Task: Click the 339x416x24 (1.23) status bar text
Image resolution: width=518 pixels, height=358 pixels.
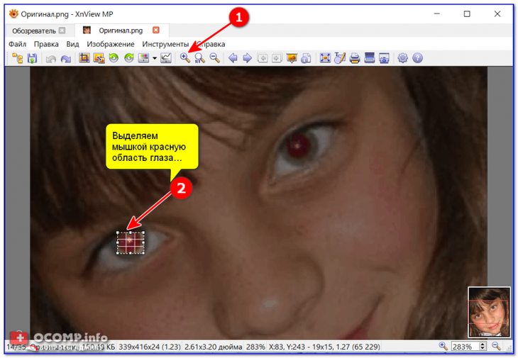Action: 150,347
